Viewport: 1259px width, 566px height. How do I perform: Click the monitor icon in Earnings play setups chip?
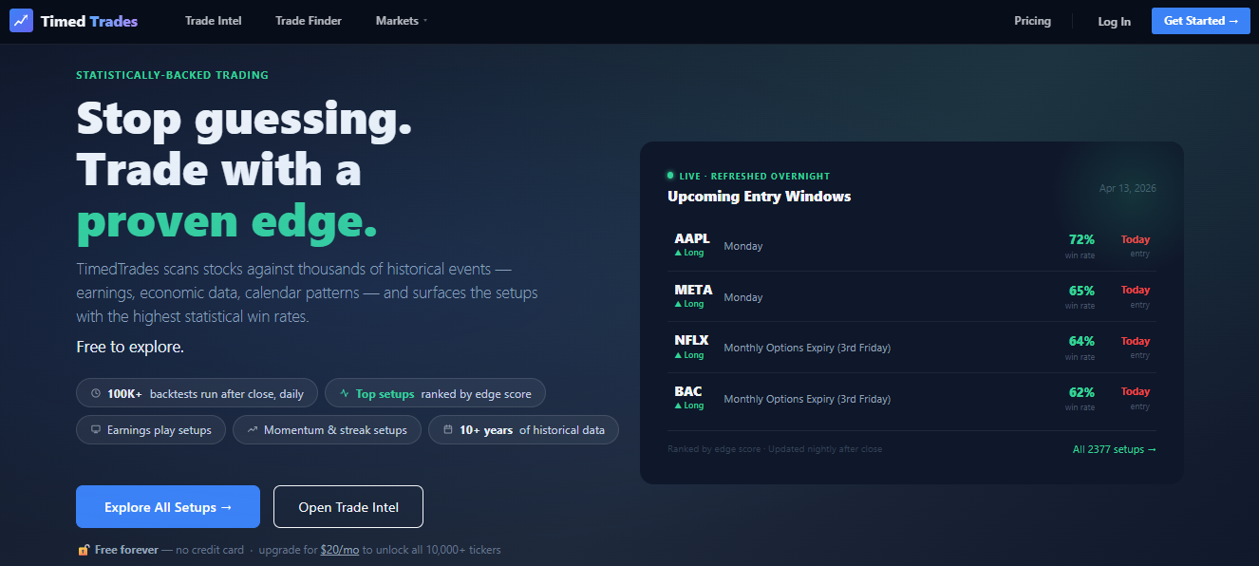pyautogui.click(x=96, y=430)
